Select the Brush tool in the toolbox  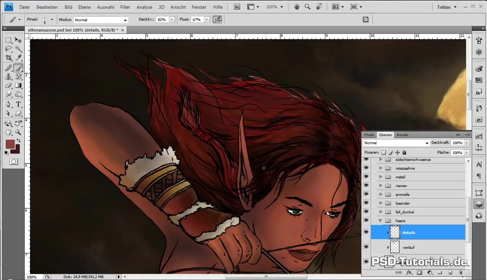tap(18, 68)
